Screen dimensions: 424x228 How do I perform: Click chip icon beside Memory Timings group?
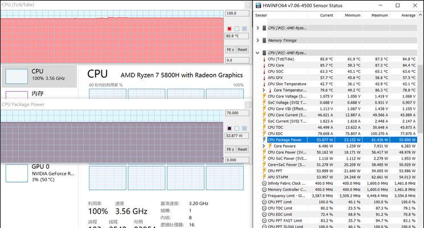click(x=264, y=40)
